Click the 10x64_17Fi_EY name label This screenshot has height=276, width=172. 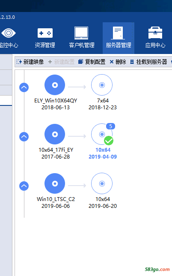(x=56, y=150)
